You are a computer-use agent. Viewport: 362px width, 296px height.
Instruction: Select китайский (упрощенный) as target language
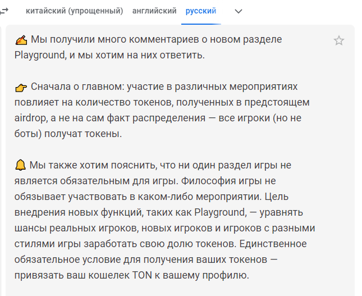pos(74,11)
